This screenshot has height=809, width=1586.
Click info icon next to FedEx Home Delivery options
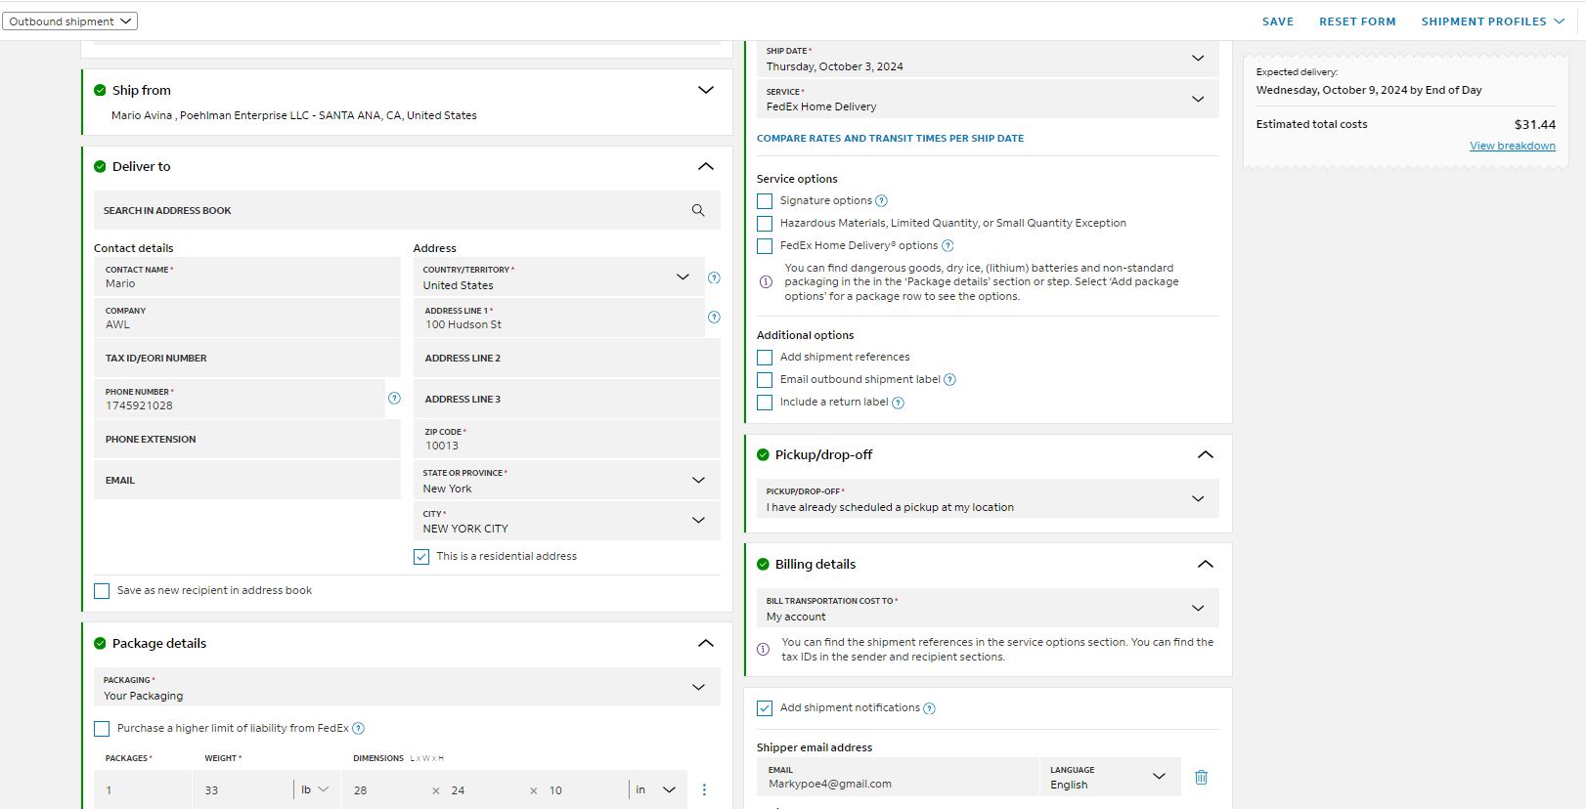947,246
